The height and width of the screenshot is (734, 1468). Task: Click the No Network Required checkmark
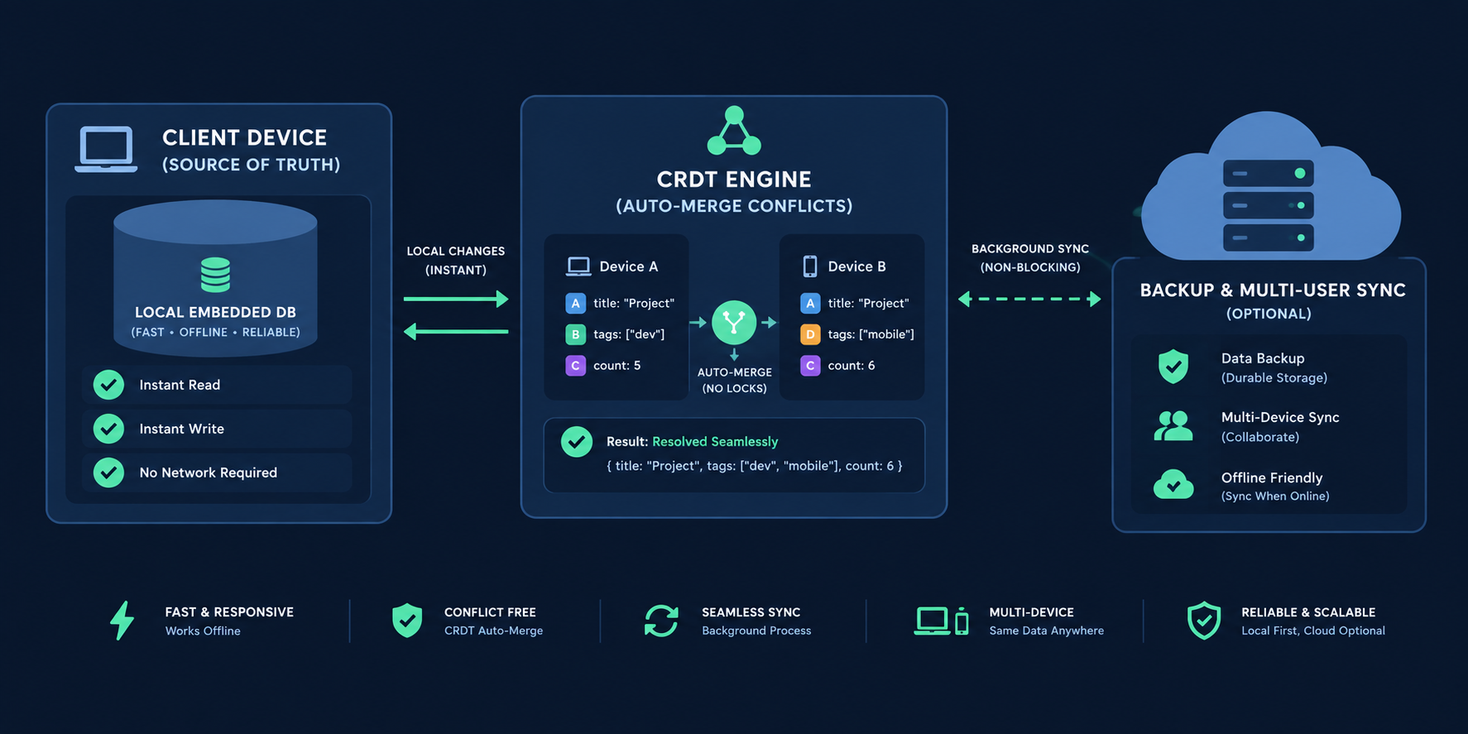(x=108, y=473)
